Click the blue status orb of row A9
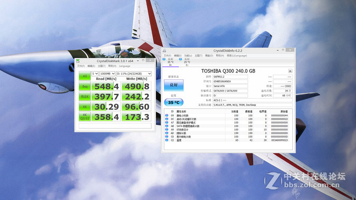 pyautogui.click(x=166, y=130)
